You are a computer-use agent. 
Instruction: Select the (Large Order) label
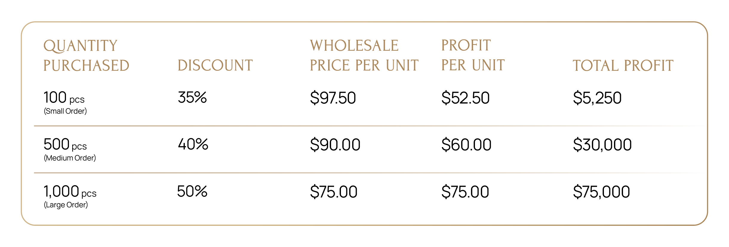point(66,205)
